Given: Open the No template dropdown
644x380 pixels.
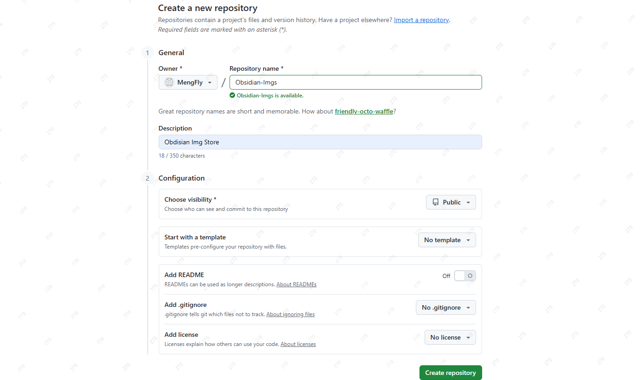Looking at the screenshot, I should coord(447,240).
